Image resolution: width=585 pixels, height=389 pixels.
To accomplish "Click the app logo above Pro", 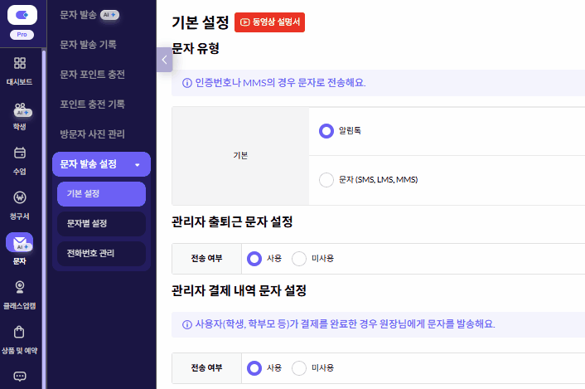I will point(20,15).
